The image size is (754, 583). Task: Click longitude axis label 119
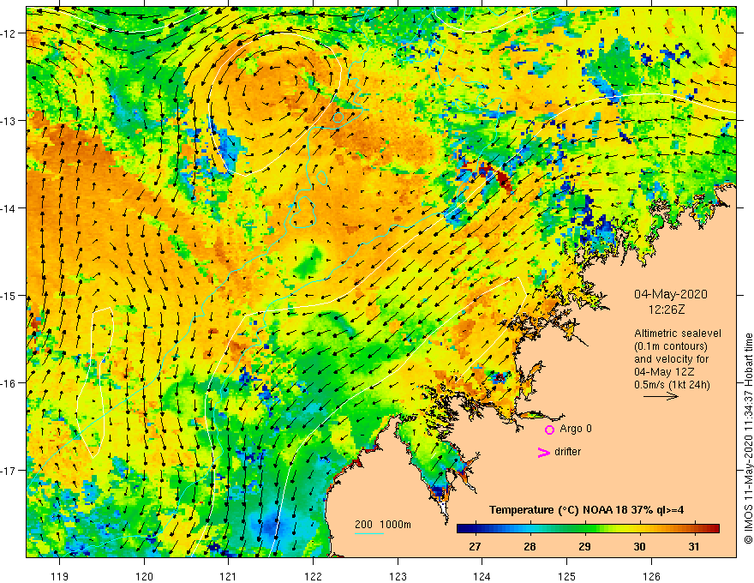[60, 576]
